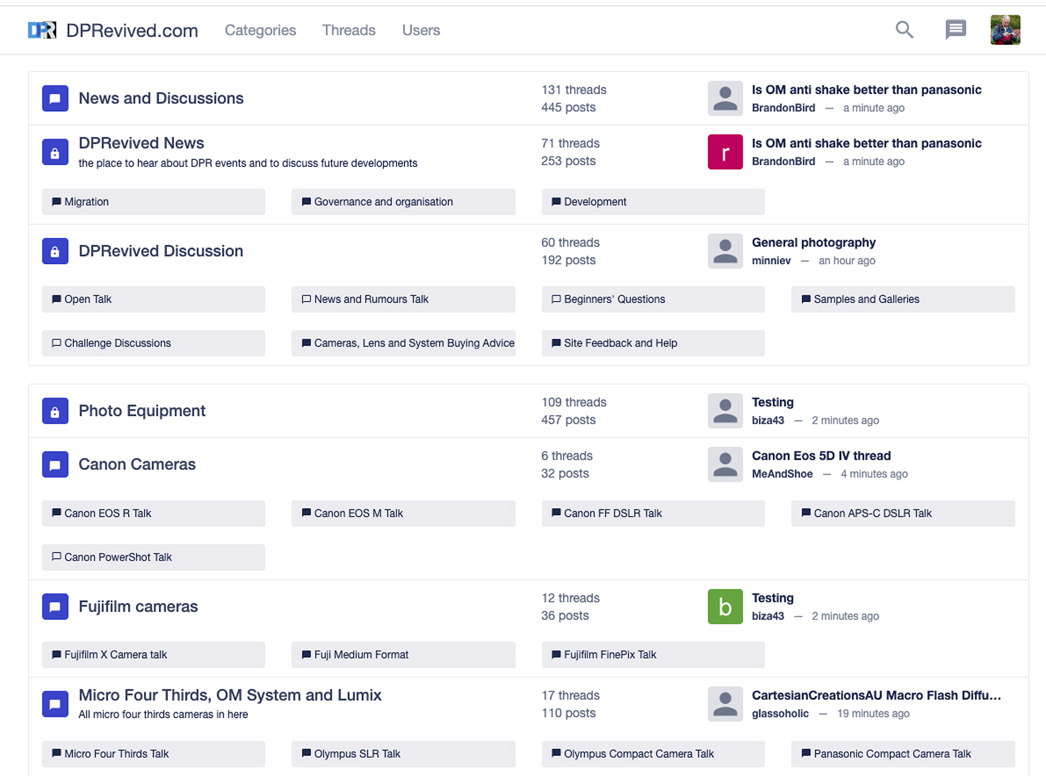Screen dimensions: 1046x776
Task: Click the News and Discussions category icon
Action: point(55,99)
